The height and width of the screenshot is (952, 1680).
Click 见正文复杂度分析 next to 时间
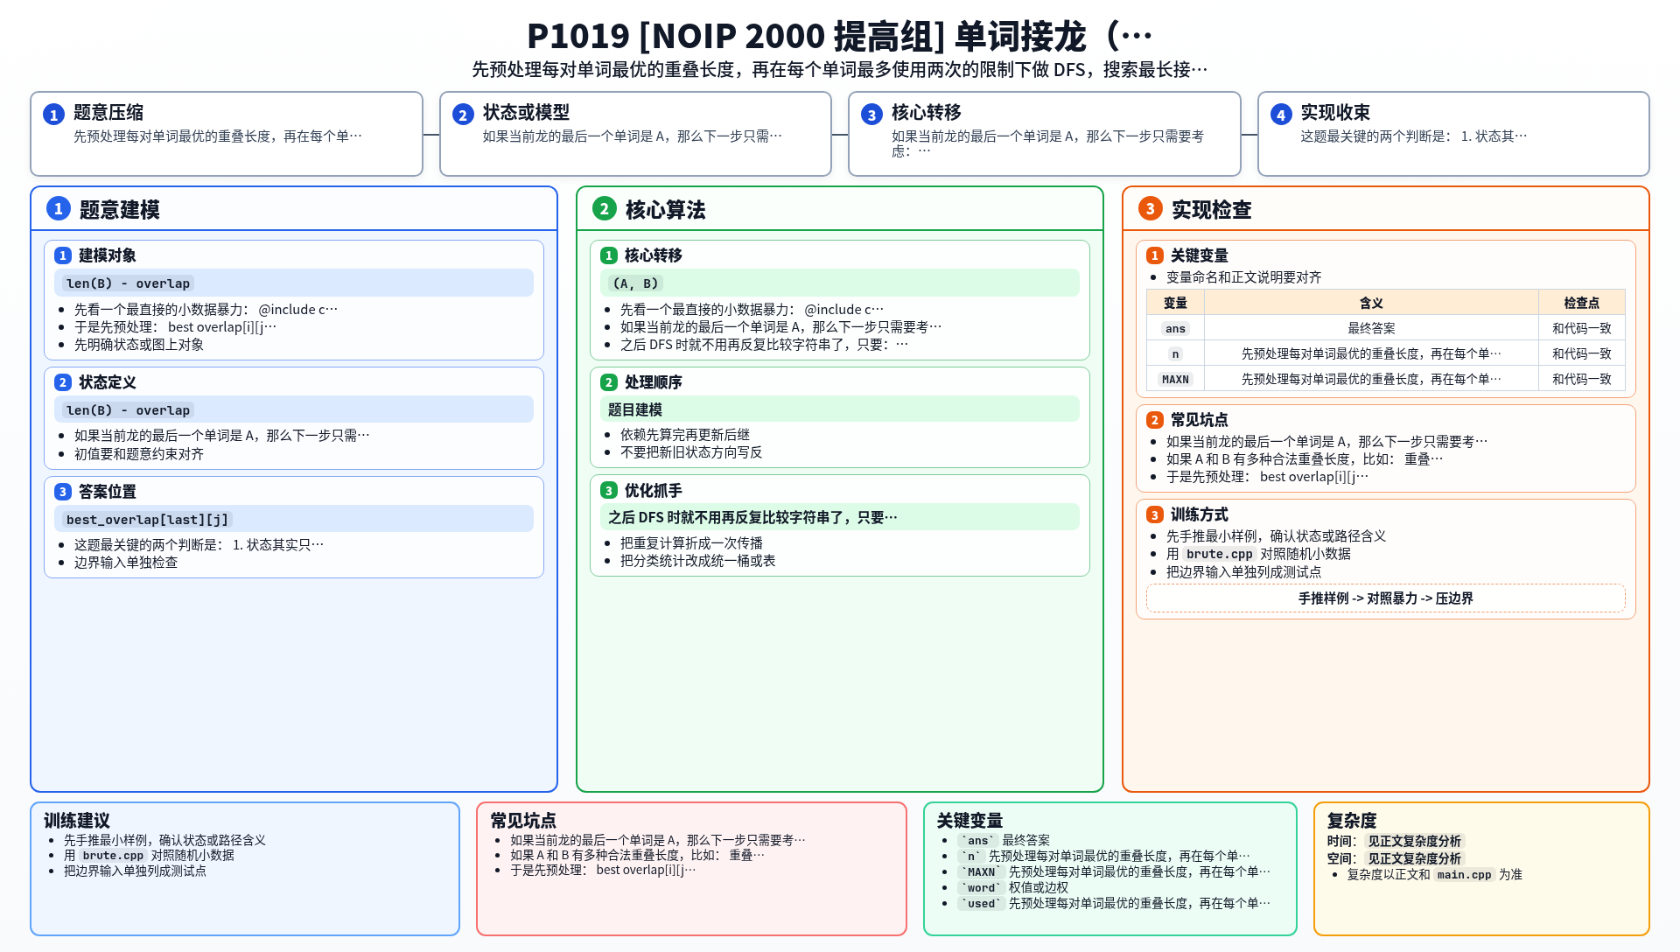(1414, 842)
